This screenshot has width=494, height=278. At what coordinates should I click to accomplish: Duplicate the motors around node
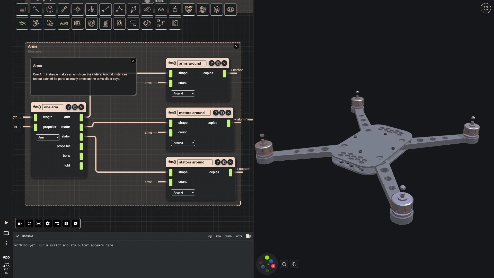coord(222,113)
